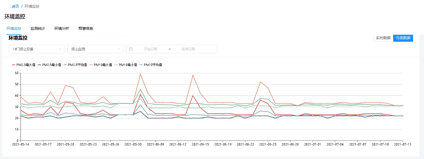Click the 结束日期 end date field
The height and width of the screenshot is (159, 424).
[x=188, y=49]
